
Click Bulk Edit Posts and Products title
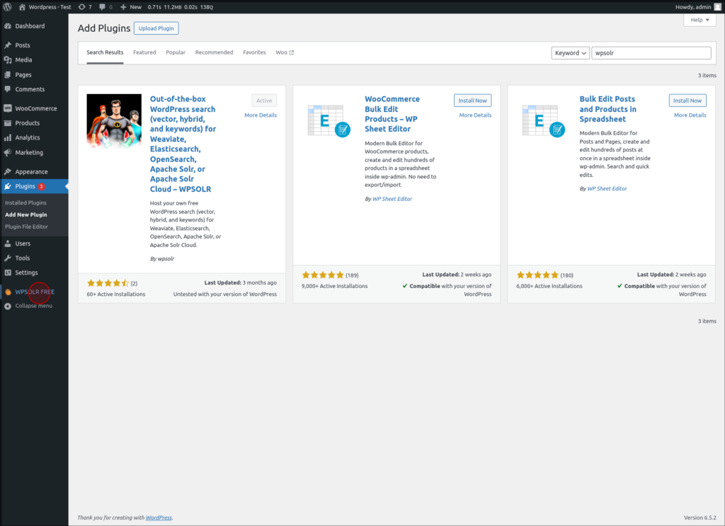pos(607,109)
